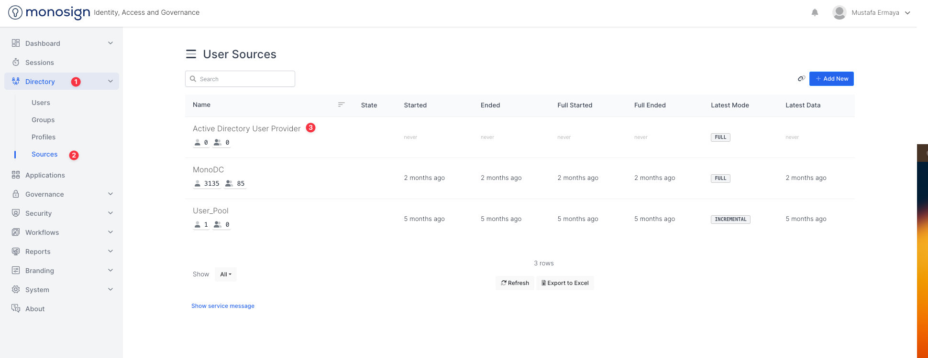Open Applications in the sidebar
The width and height of the screenshot is (928, 358).
tap(45, 175)
